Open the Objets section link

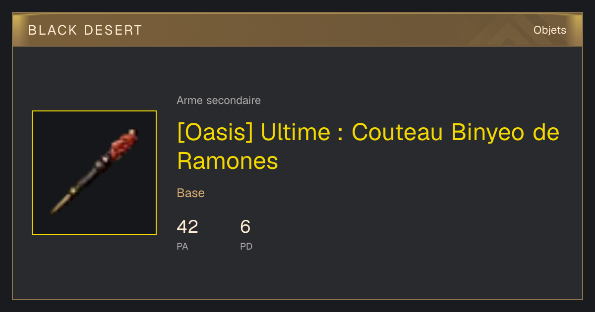click(549, 30)
